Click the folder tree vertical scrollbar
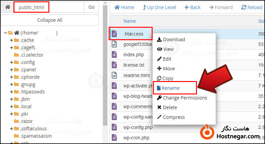Image resolution: width=265 pixels, height=144 pixels. click(x=105, y=66)
